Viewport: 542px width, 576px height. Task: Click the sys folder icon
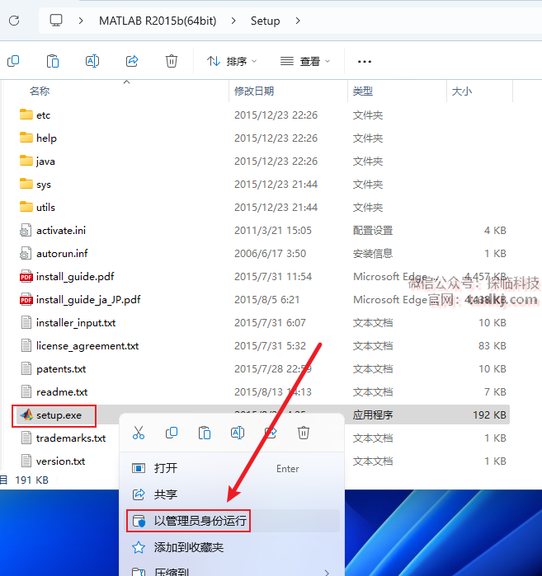tap(26, 184)
